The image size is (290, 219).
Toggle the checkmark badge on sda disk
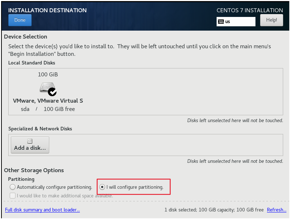tap(52, 92)
